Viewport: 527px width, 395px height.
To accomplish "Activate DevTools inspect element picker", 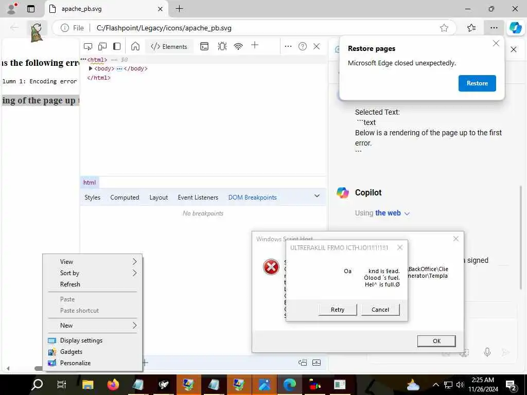I will [88, 46].
